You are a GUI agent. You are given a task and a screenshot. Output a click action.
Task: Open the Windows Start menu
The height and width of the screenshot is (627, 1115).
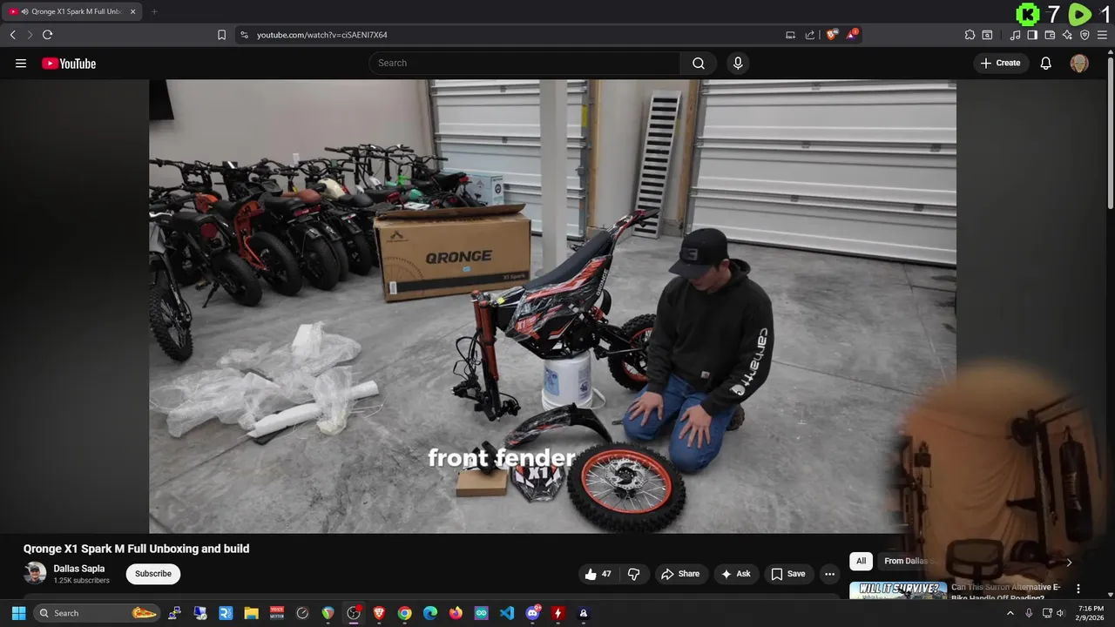coord(18,613)
